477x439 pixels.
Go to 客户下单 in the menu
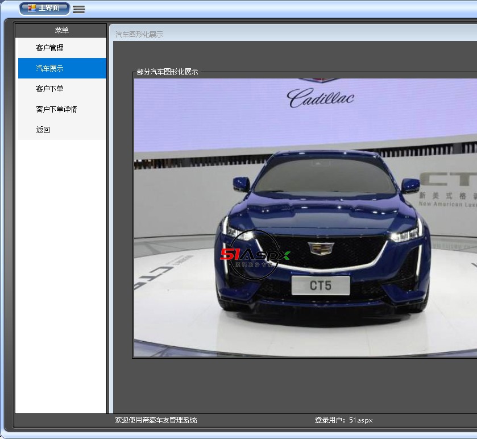pos(50,89)
